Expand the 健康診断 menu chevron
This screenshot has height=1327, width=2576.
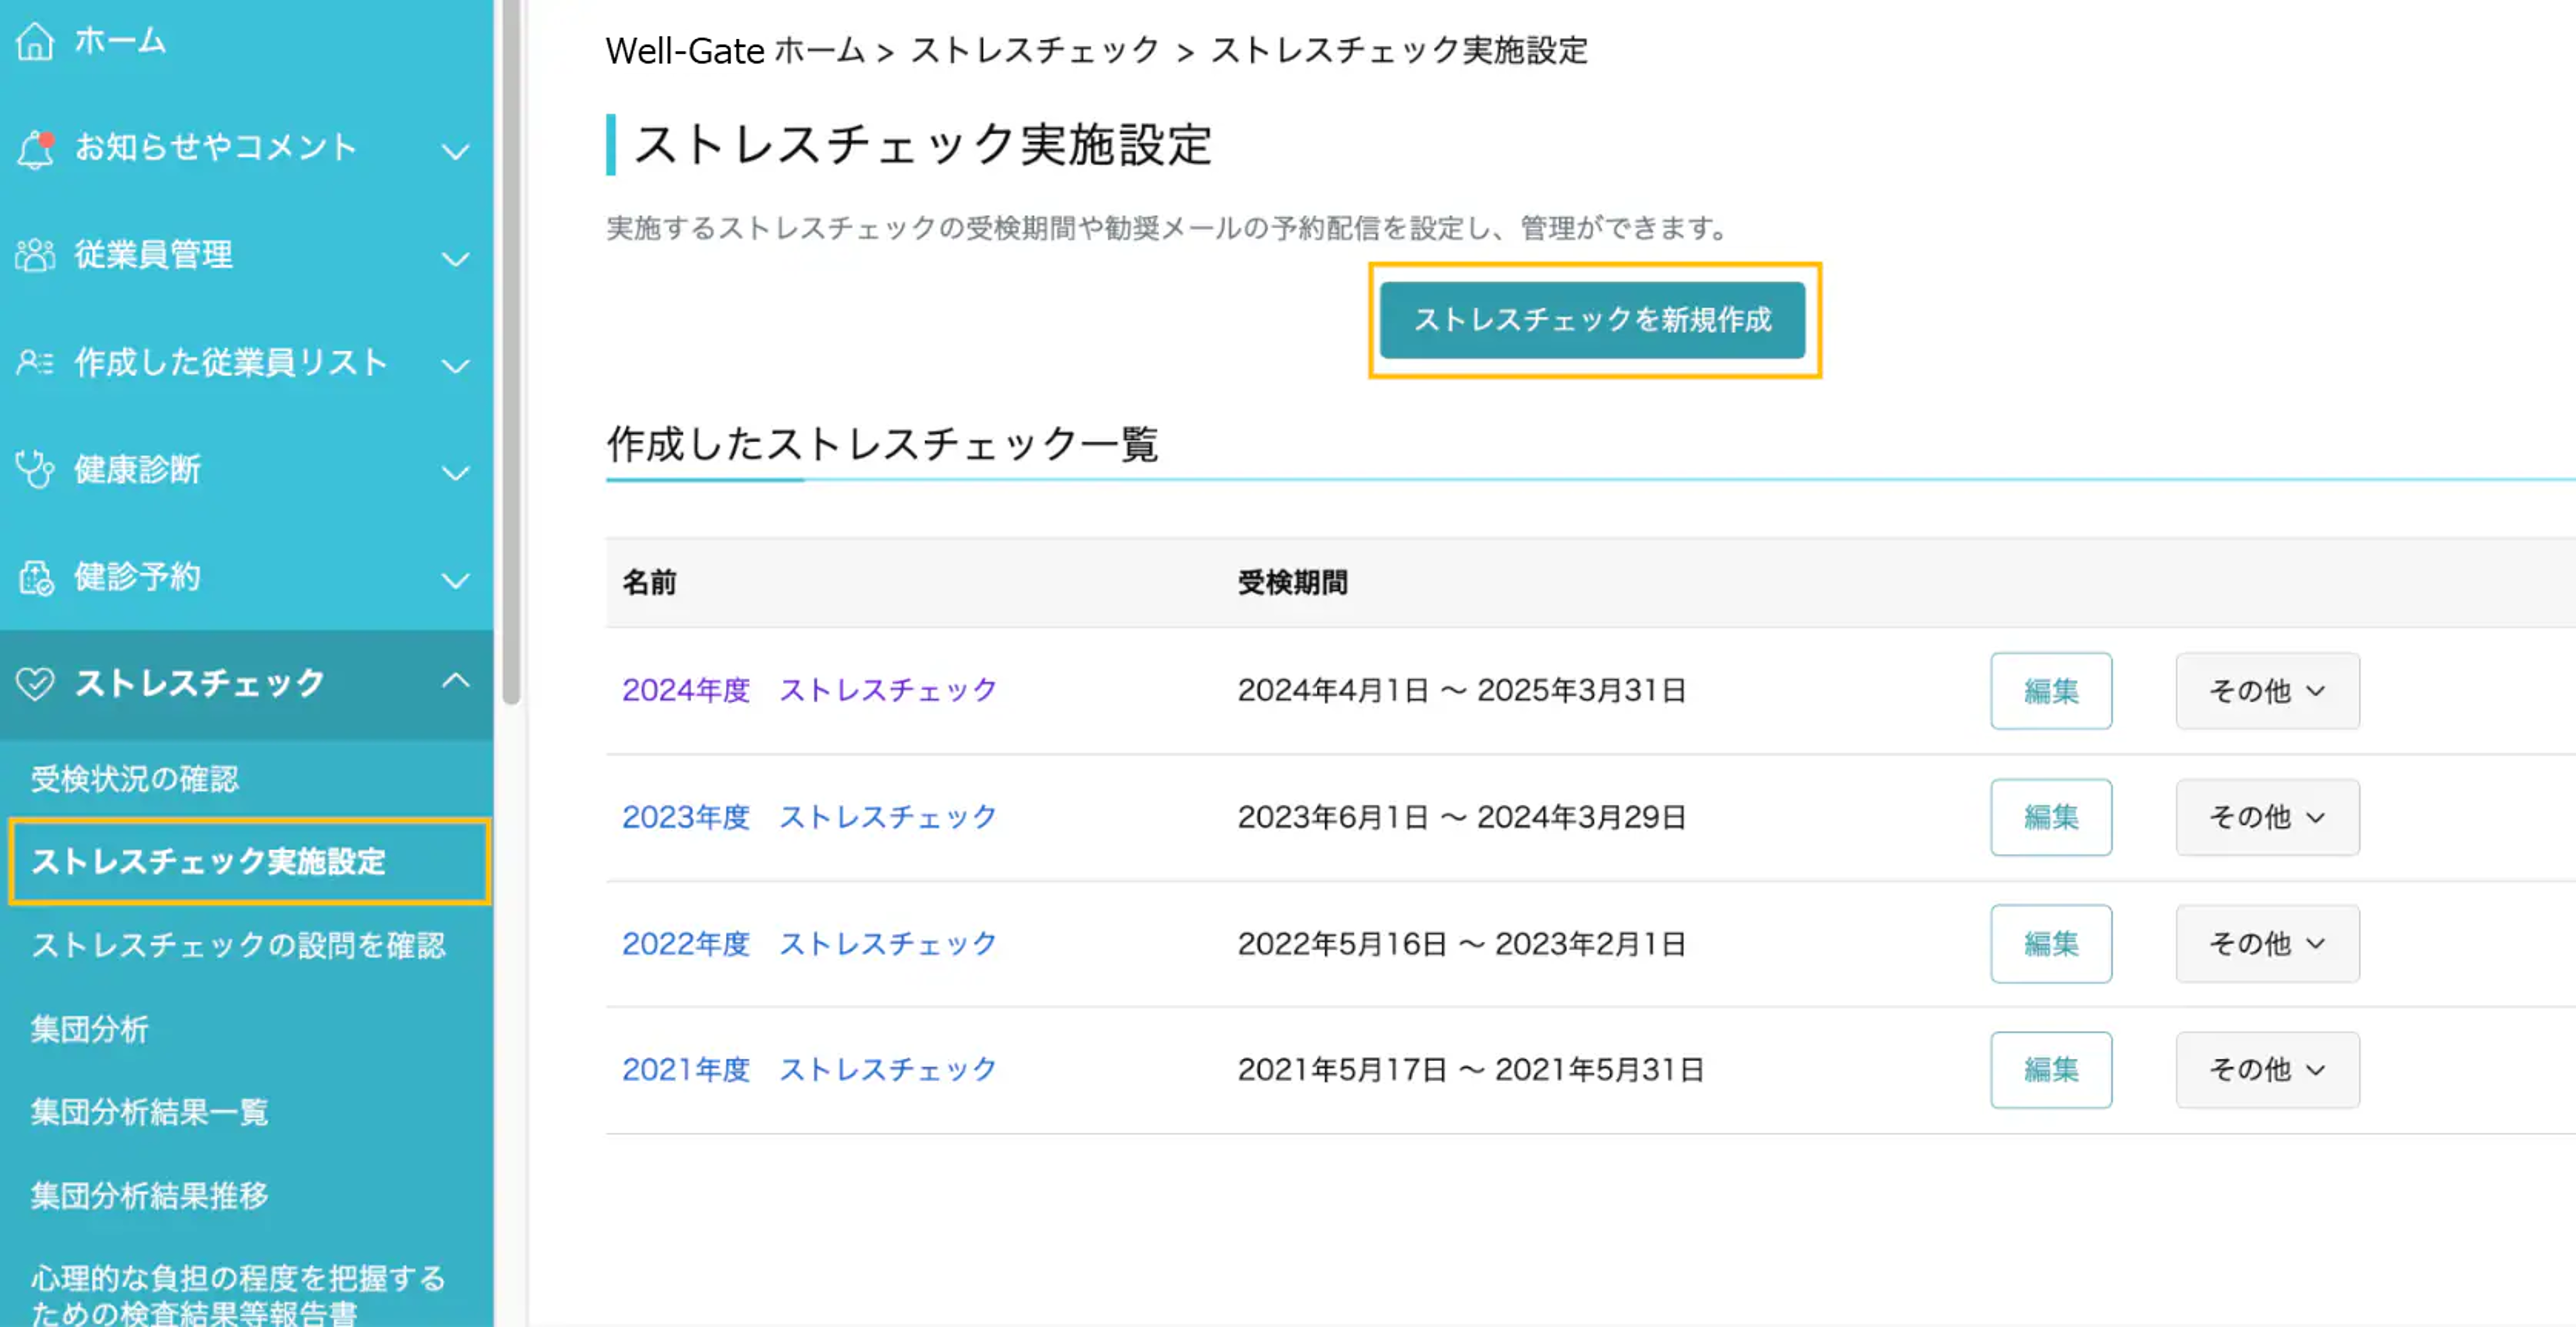coord(456,473)
